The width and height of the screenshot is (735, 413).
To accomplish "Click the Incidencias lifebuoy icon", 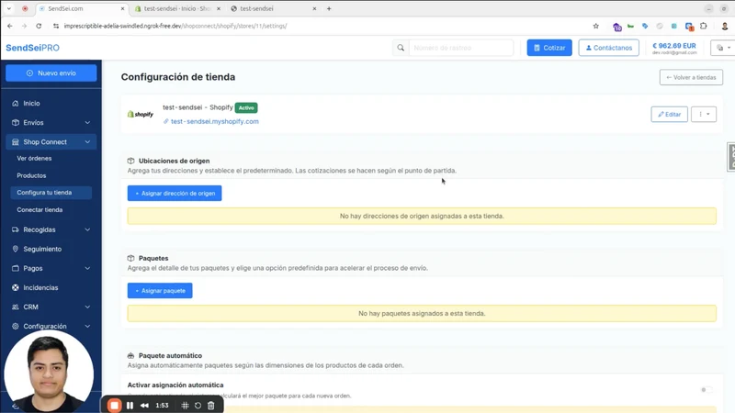I will [x=16, y=287].
